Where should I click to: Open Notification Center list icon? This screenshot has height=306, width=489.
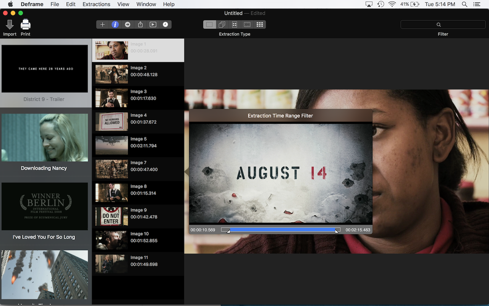pos(477,4)
